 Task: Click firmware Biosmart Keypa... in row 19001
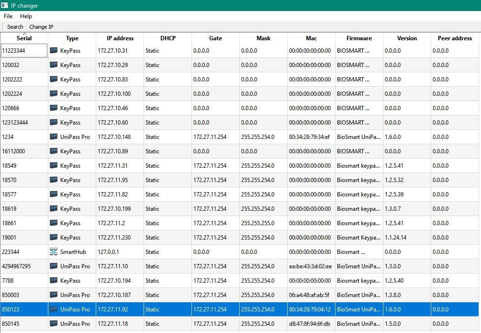click(358, 238)
